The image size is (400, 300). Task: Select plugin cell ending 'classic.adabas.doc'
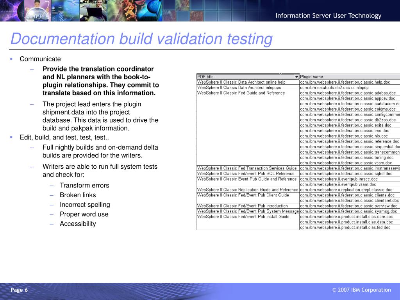350,93
